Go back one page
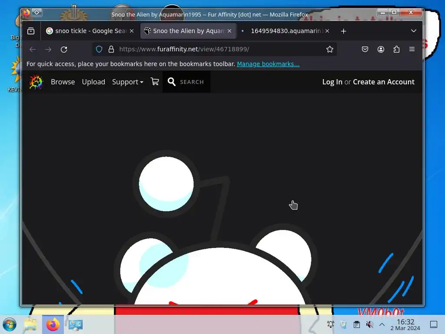Screen dimensions: 445x334 click(33, 50)
